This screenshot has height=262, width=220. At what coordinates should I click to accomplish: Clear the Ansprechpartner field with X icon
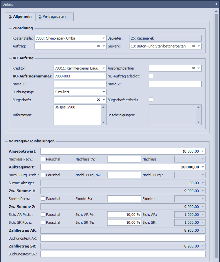point(193,68)
